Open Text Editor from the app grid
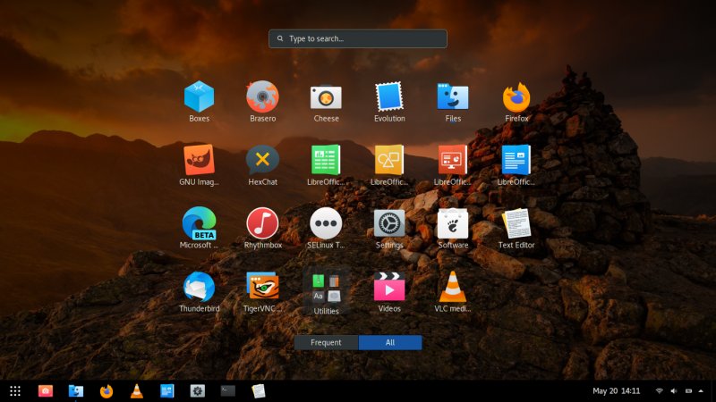Viewport: 716px width, 402px height. coord(516,223)
